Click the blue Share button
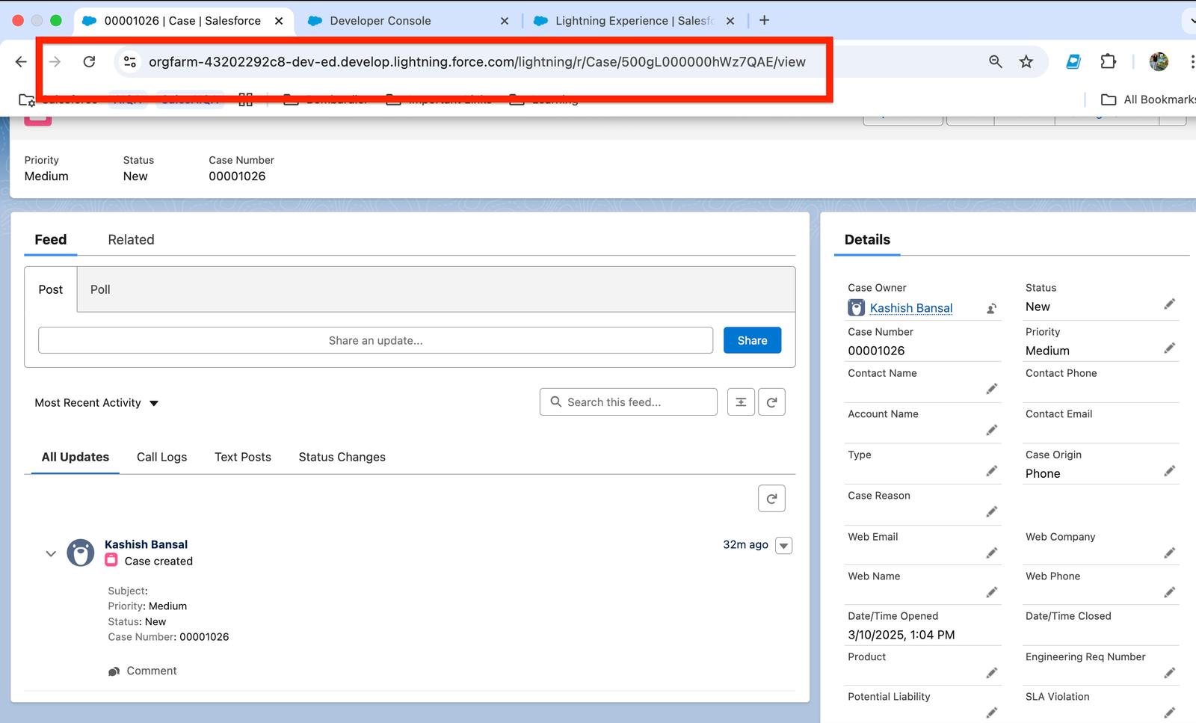This screenshot has height=723, width=1196. click(x=752, y=341)
